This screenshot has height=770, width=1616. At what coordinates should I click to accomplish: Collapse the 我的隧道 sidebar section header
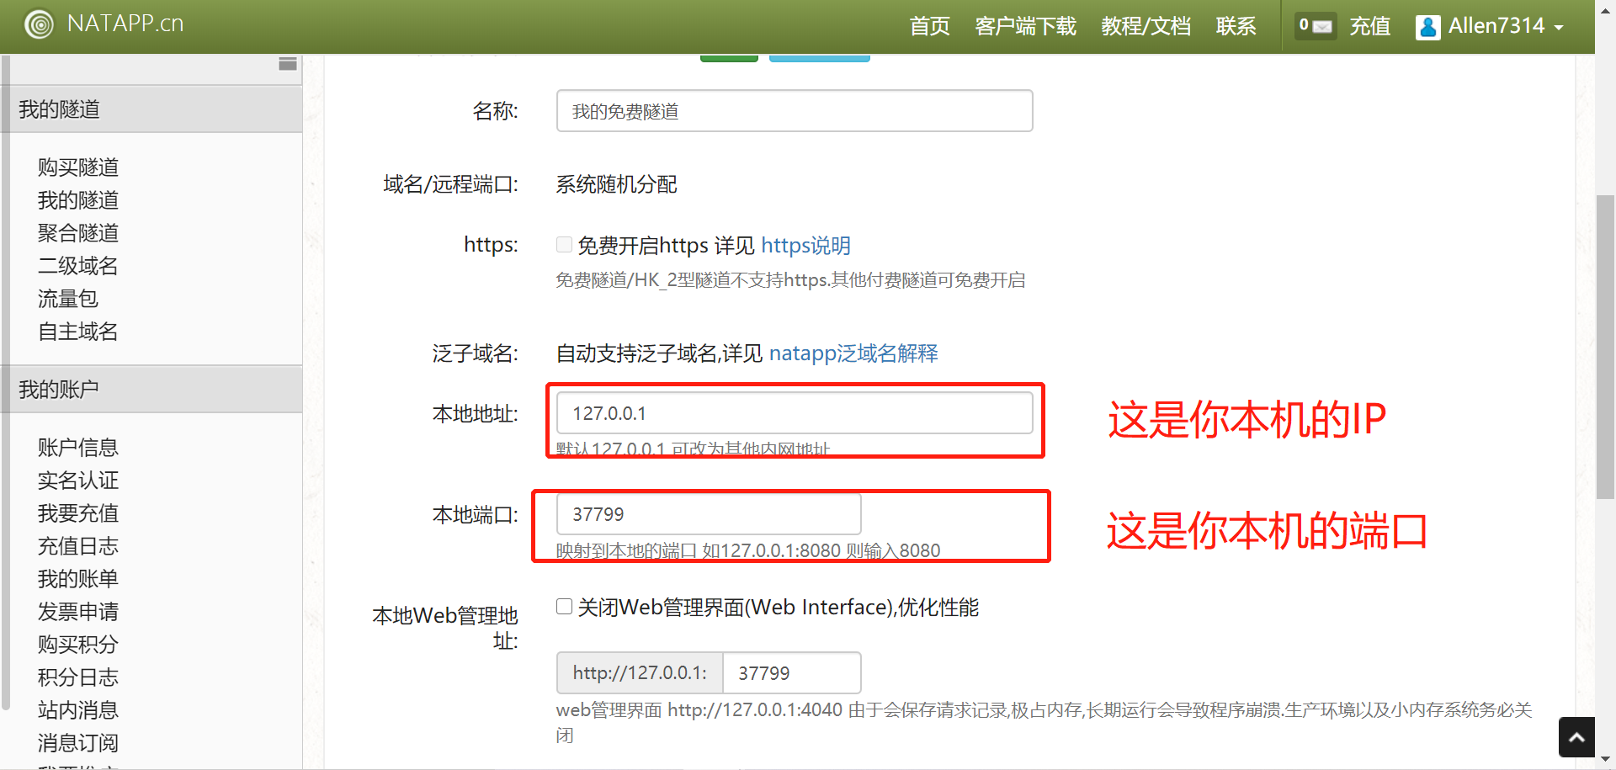[x=151, y=109]
